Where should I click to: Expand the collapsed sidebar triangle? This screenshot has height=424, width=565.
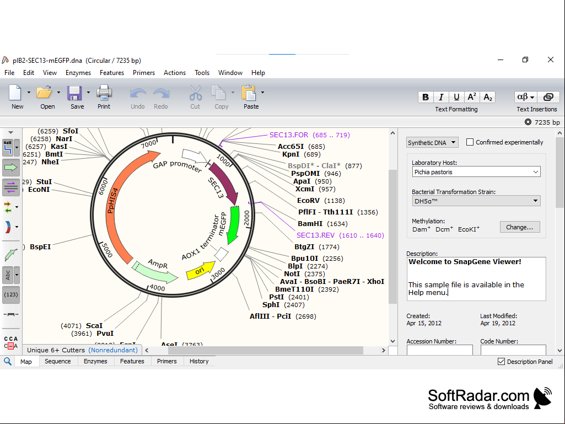tap(11, 132)
